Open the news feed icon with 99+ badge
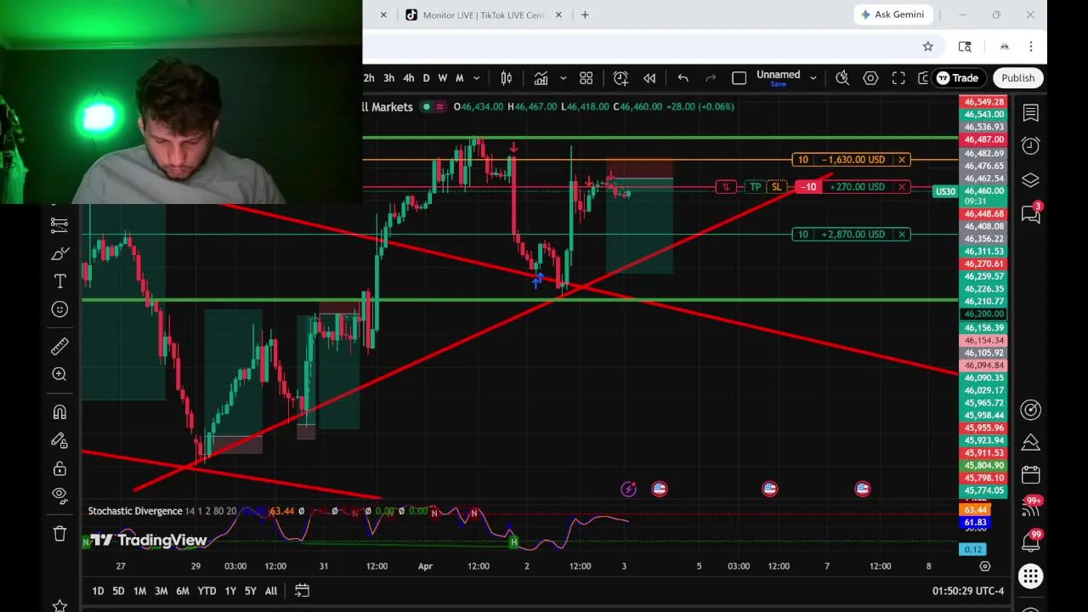 [1032, 507]
